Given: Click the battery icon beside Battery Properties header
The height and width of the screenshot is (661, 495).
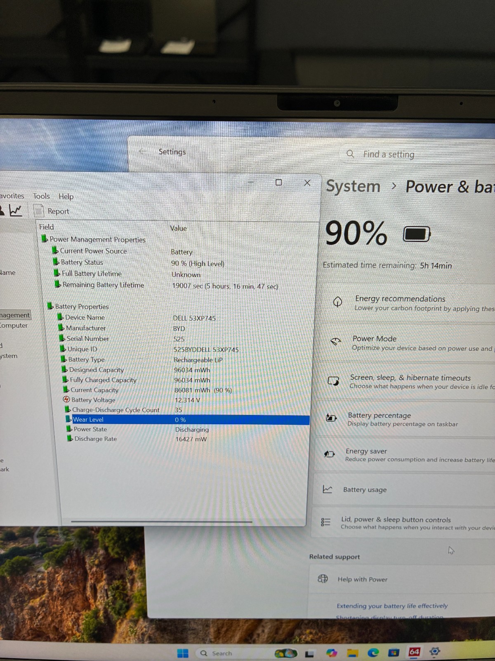Looking at the screenshot, I should pyautogui.click(x=50, y=306).
